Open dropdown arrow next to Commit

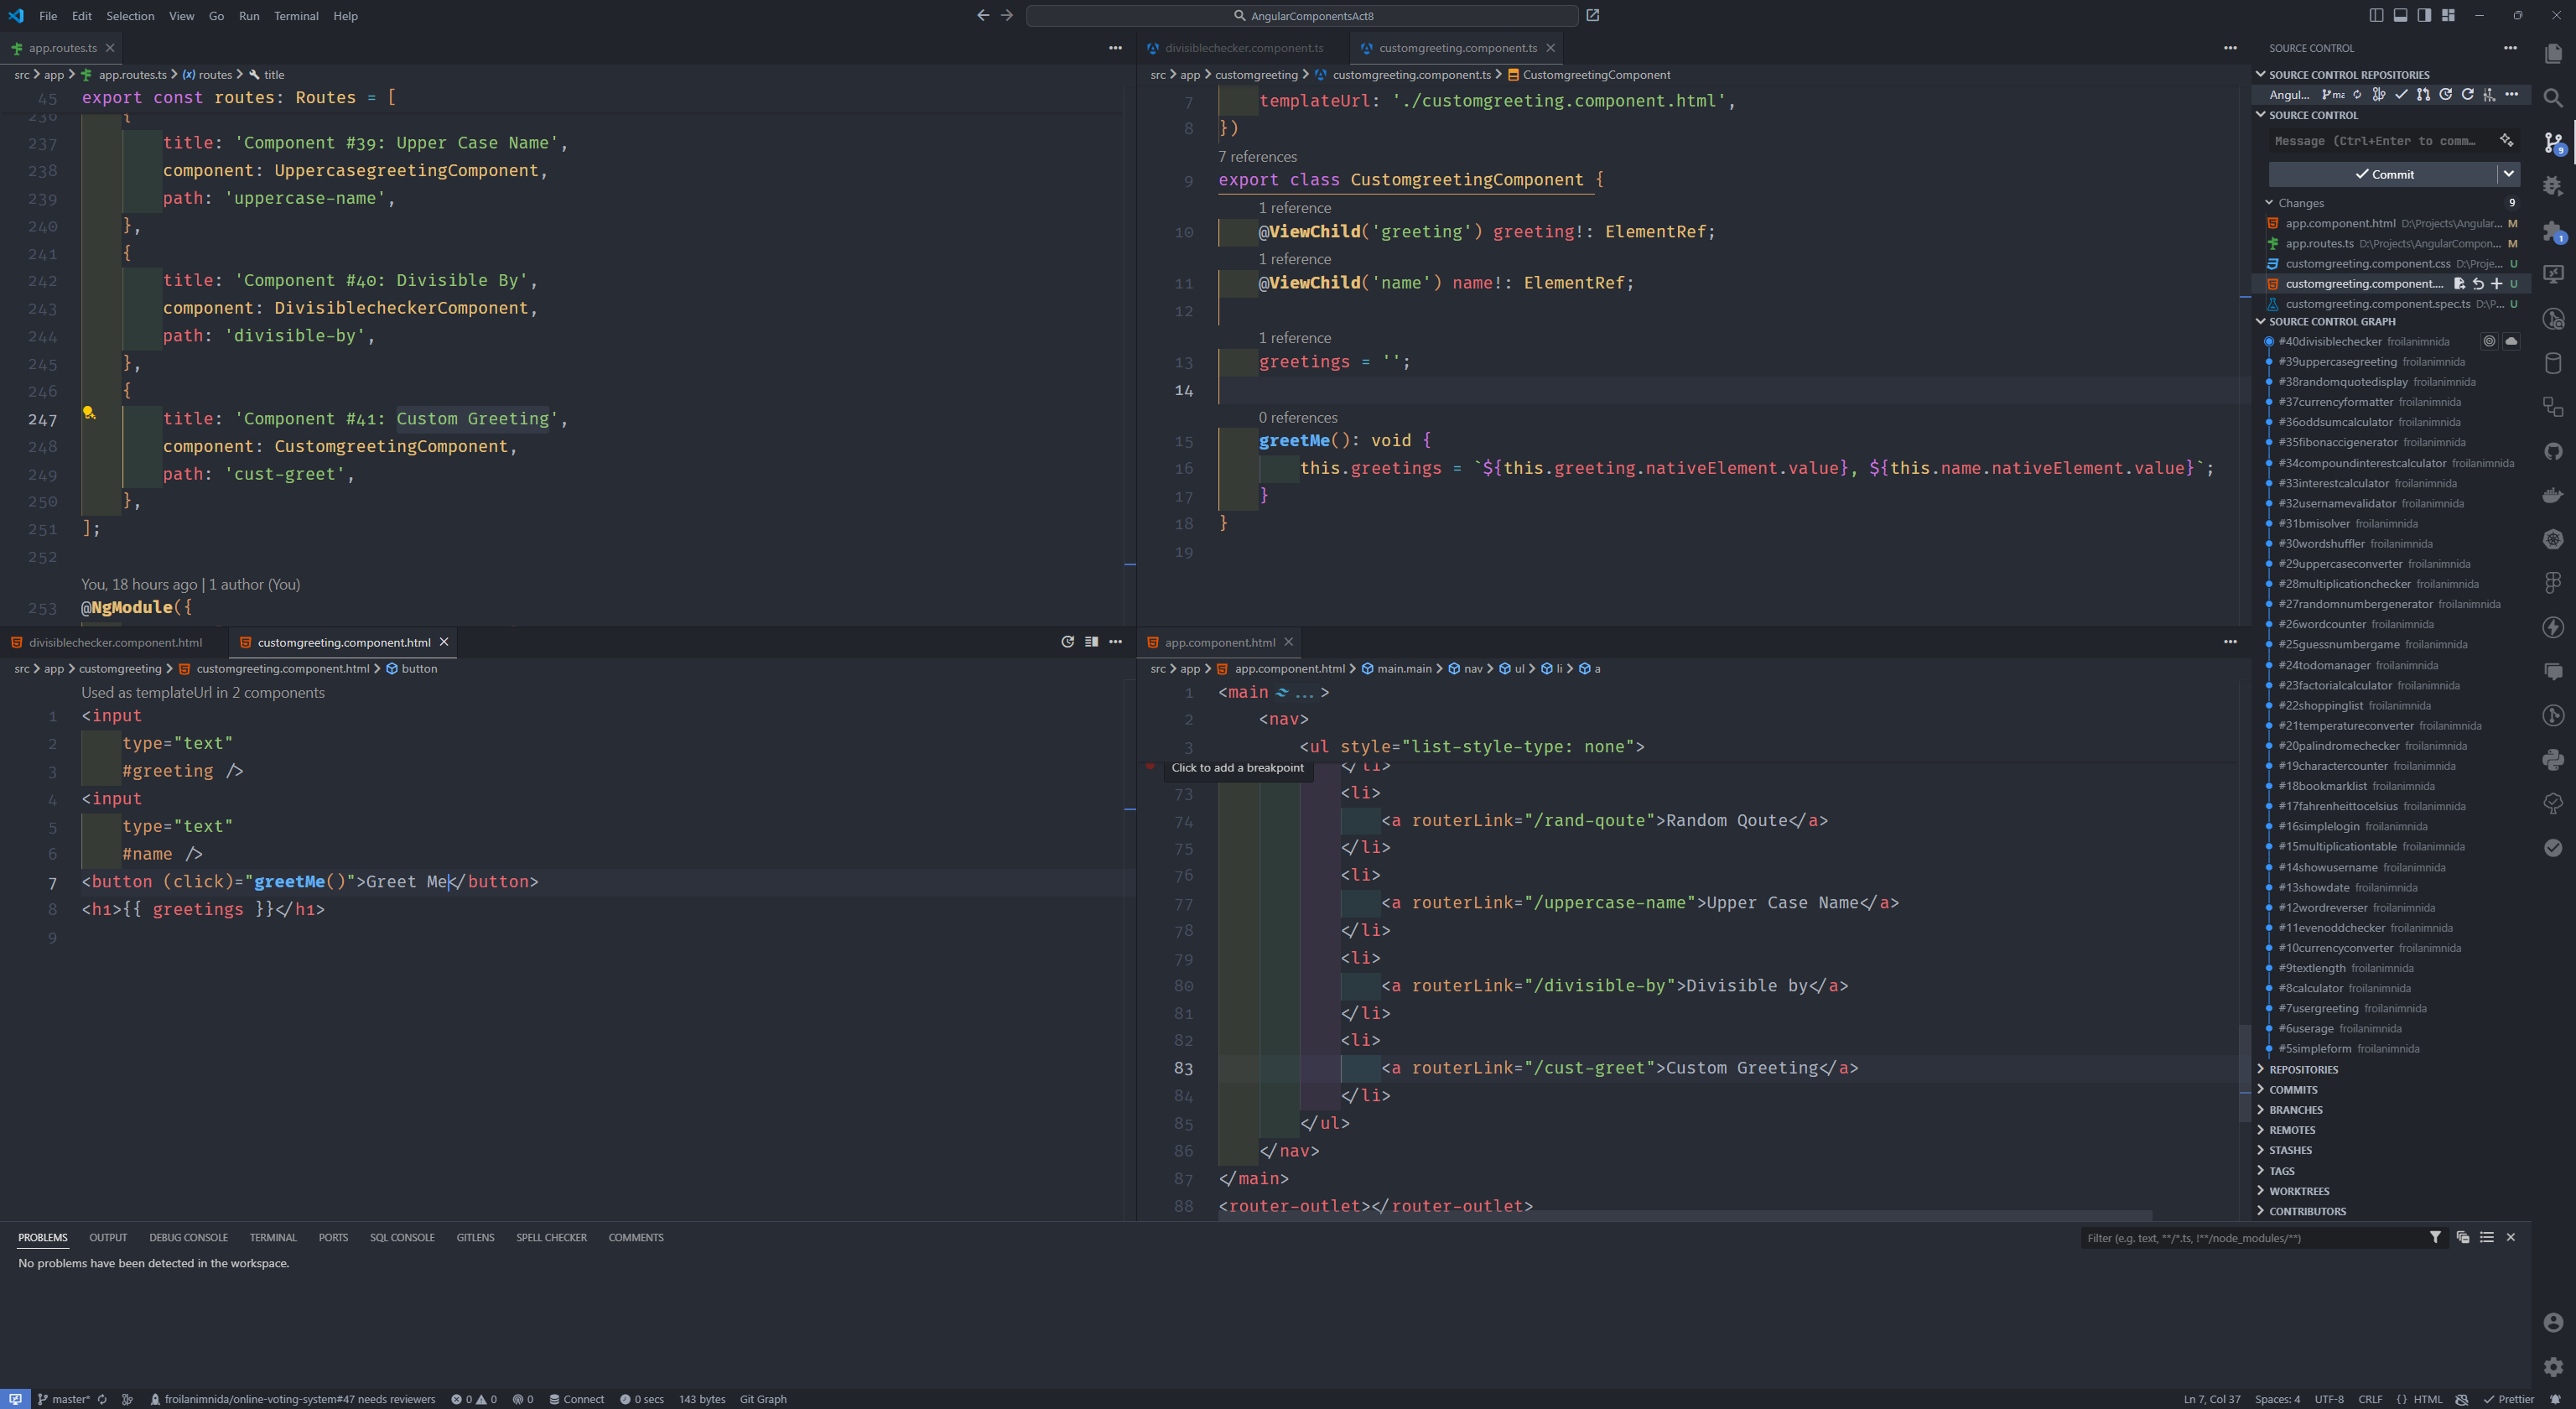(2508, 174)
